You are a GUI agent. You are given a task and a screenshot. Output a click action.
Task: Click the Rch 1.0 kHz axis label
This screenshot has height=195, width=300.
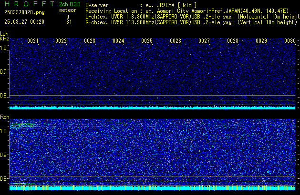pos(4,131)
